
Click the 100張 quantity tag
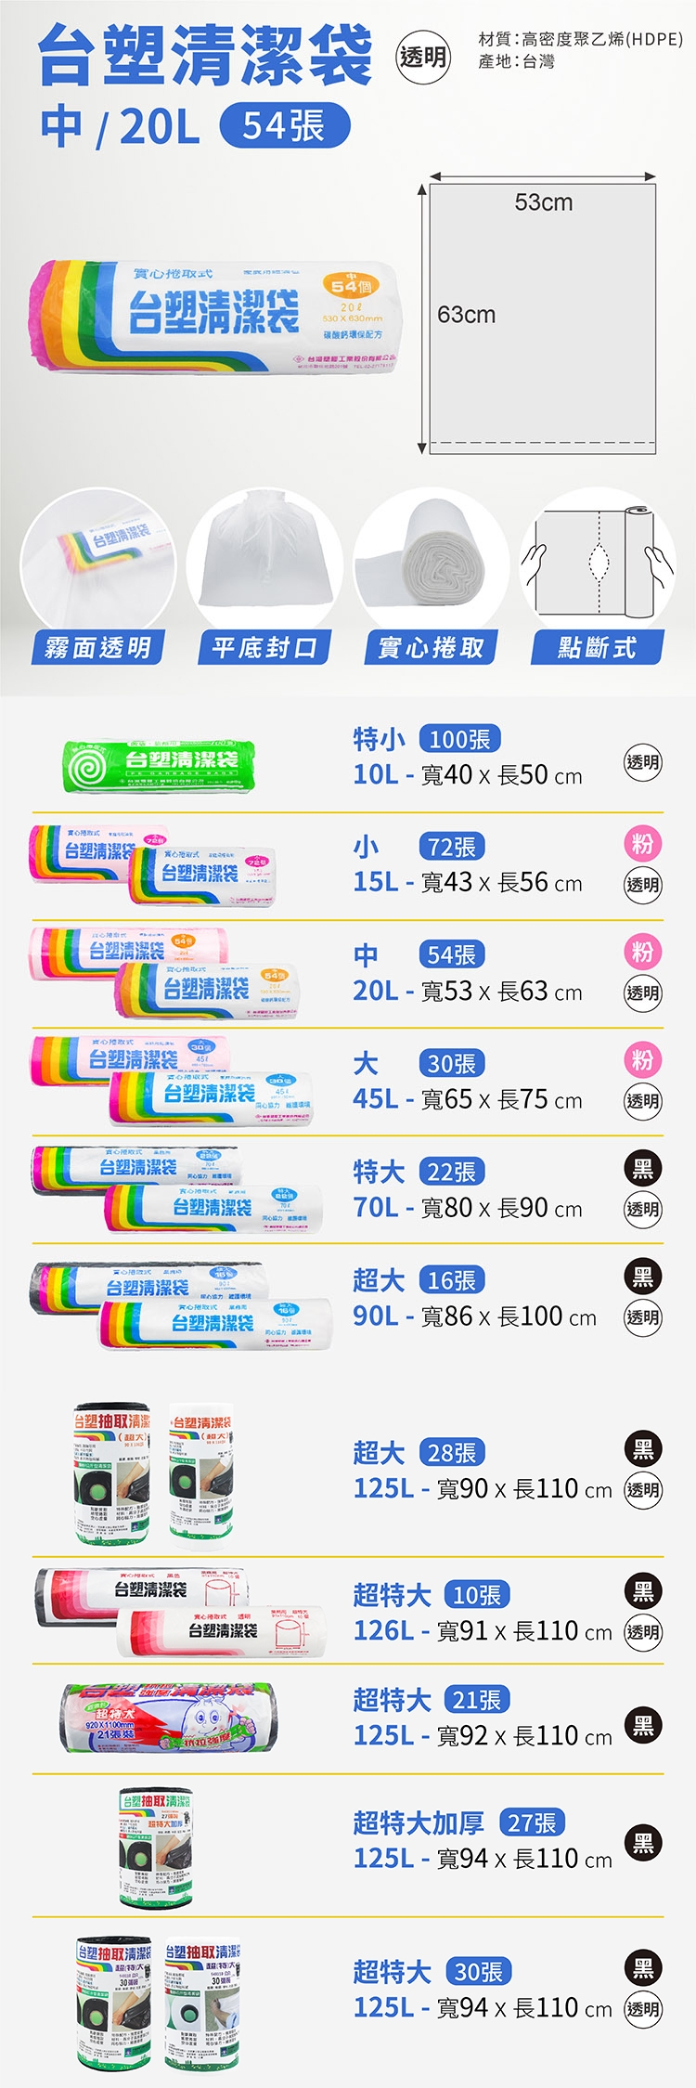[460, 739]
